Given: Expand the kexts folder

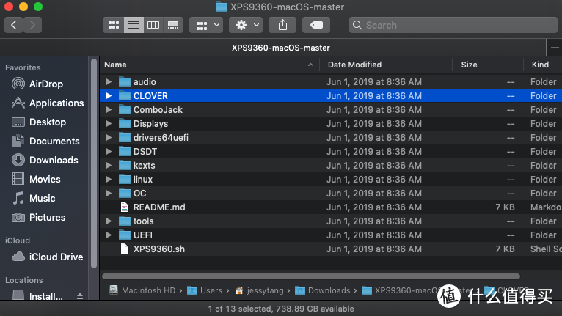Looking at the screenshot, I should 109,166.
